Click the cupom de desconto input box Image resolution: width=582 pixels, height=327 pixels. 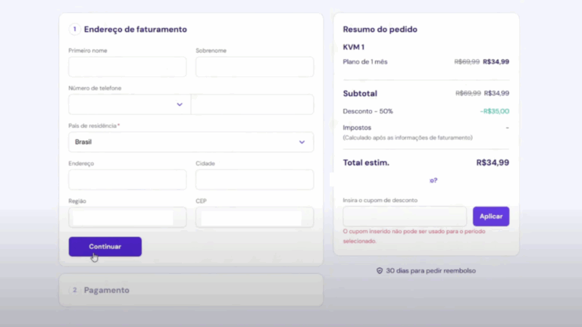pos(405,216)
